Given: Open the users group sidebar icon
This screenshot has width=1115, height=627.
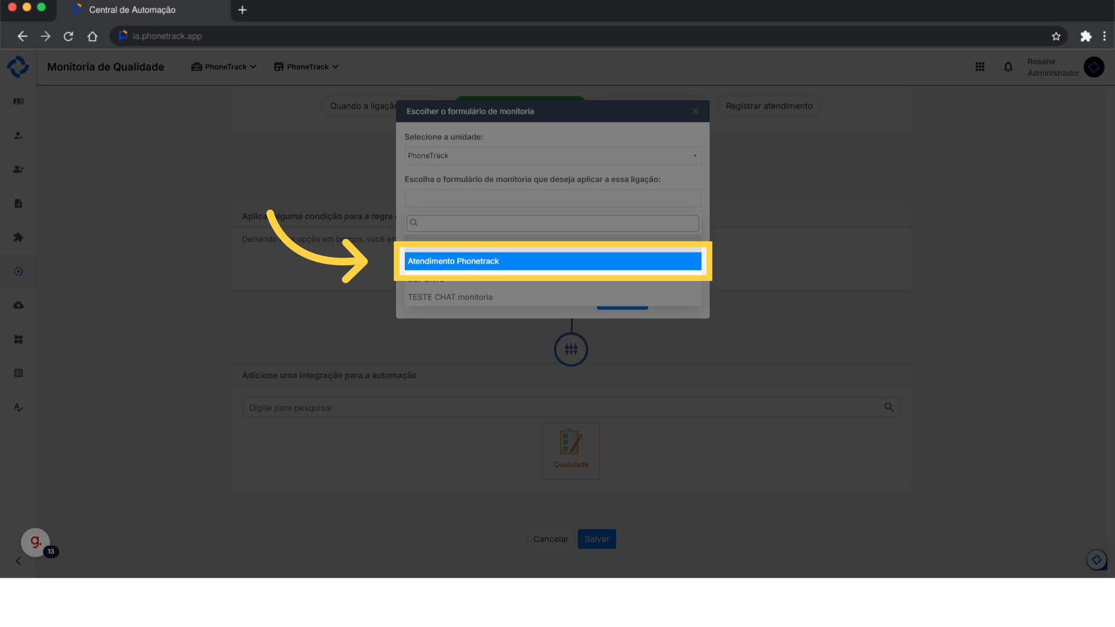Looking at the screenshot, I should (x=19, y=170).
